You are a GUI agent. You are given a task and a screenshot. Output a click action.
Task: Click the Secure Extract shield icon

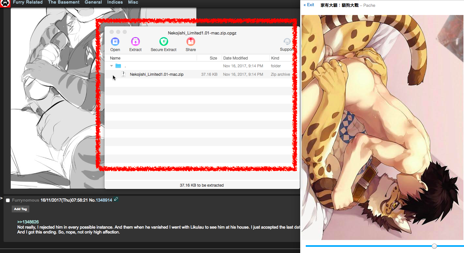coord(163,42)
